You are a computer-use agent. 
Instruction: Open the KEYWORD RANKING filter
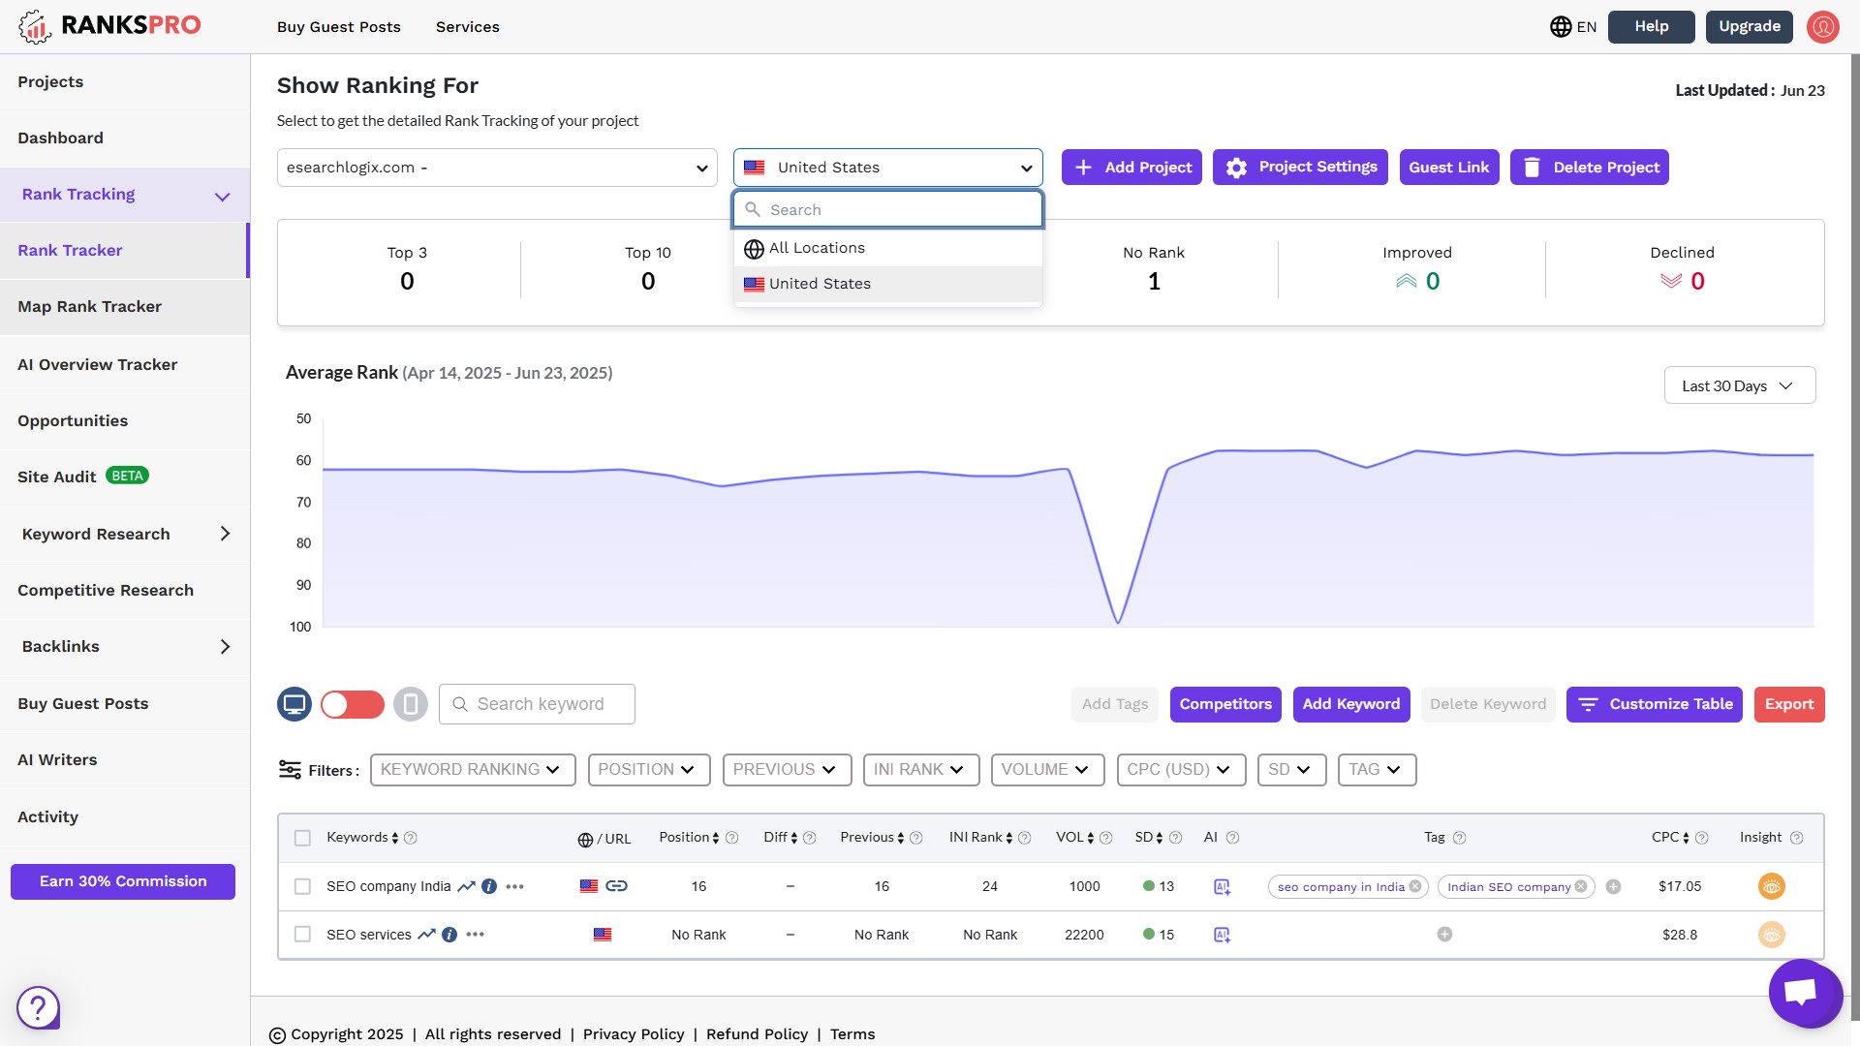[x=473, y=770]
